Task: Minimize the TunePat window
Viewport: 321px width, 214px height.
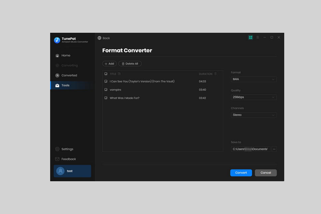Action: tap(265, 37)
